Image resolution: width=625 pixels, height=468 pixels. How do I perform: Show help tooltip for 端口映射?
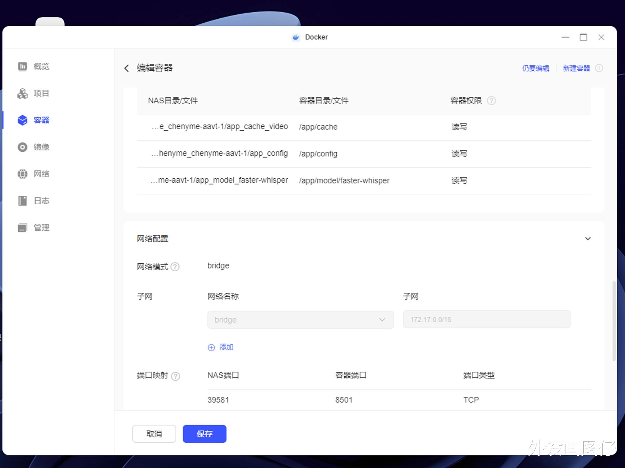tap(175, 376)
